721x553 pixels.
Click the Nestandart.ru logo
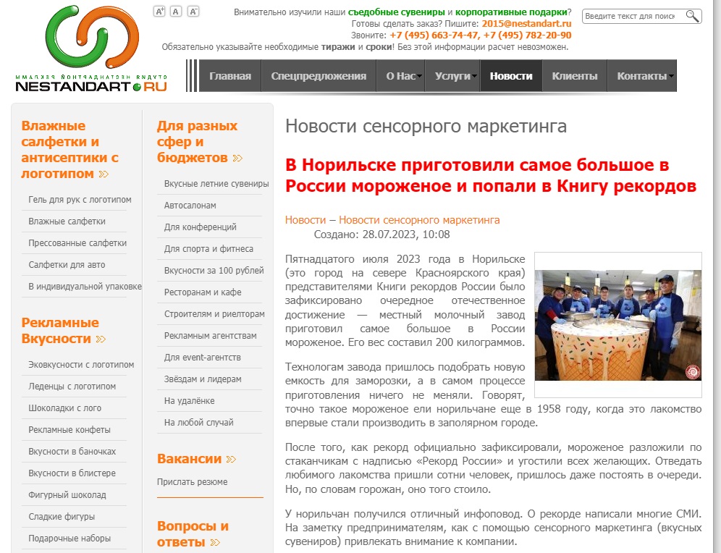click(x=91, y=49)
